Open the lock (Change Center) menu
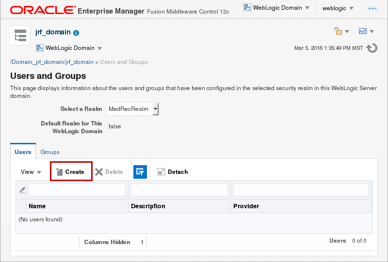Screen dimensions: 388x262 [x=341, y=31]
